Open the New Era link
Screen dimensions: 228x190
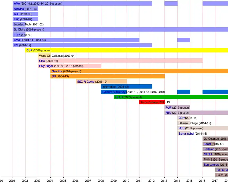tap(57, 71)
